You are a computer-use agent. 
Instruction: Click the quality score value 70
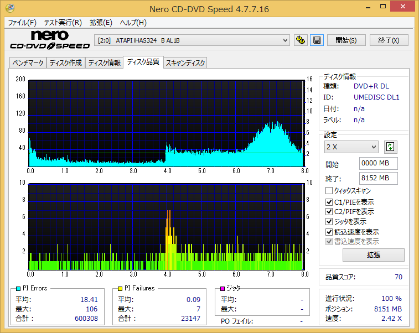coord(399,277)
